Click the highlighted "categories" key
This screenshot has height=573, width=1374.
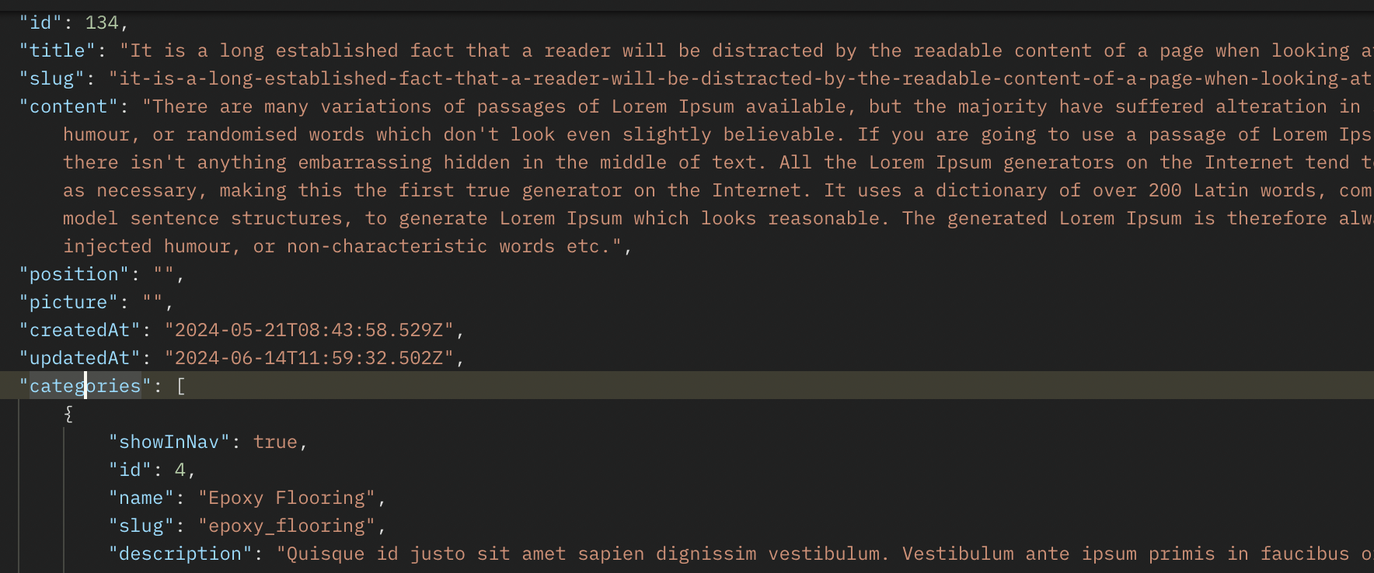click(x=85, y=386)
